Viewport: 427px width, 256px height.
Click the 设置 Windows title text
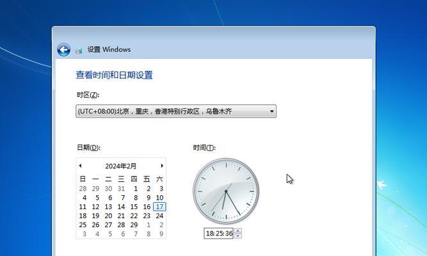click(109, 49)
